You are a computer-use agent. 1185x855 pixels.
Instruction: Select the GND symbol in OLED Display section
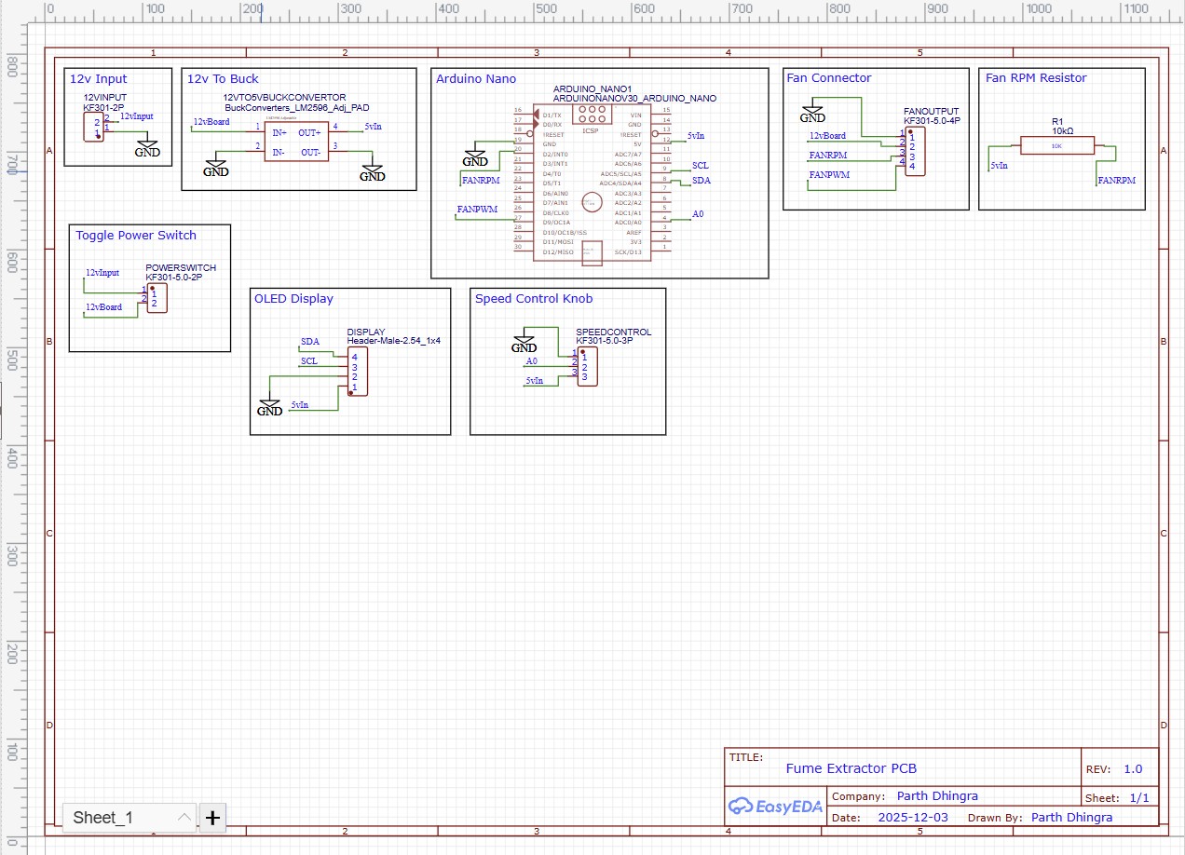[x=269, y=404]
